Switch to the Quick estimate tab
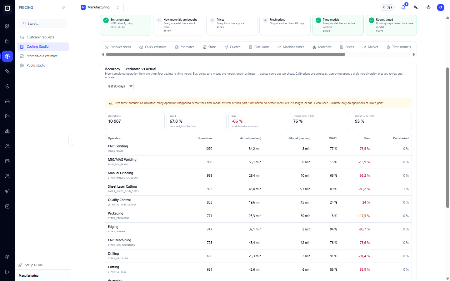450x281 pixels. tap(153, 47)
